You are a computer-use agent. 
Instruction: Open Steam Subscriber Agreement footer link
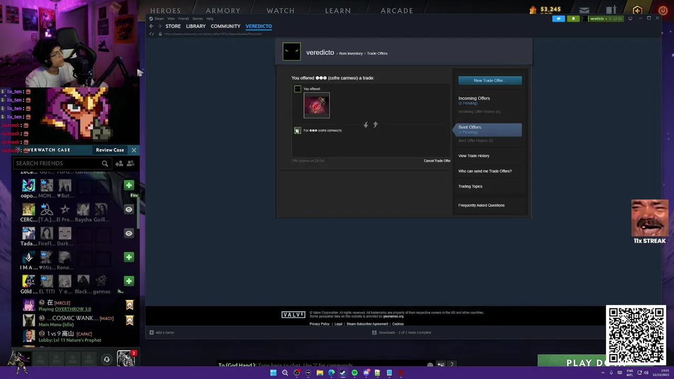(x=368, y=324)
